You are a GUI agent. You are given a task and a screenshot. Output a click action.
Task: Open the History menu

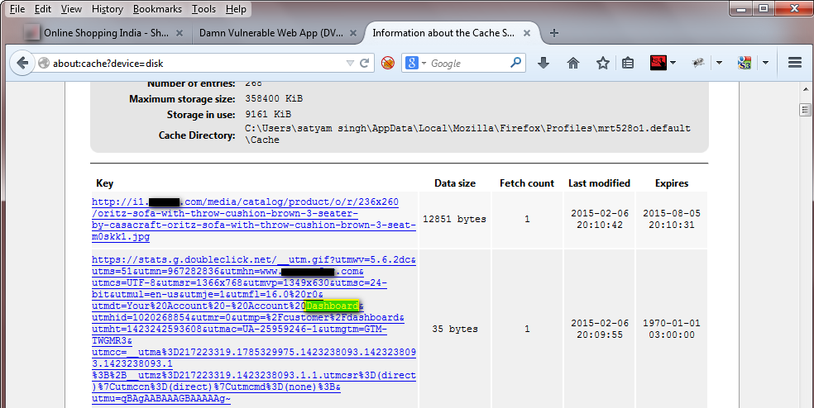(x=107, y=9)
